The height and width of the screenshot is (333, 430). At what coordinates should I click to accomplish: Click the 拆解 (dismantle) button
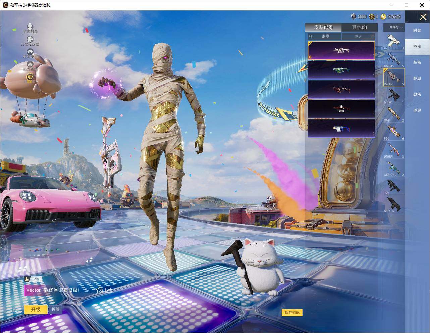point(55,309)
